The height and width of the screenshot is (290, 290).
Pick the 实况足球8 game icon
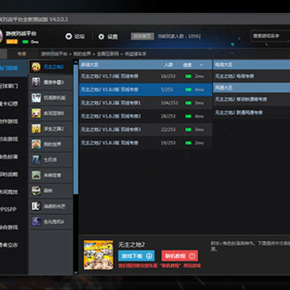(x=36, y=114)
